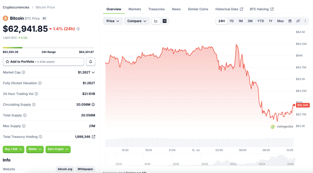Click the 21M max supply value

pyautogui.click(x=92, y=126)
